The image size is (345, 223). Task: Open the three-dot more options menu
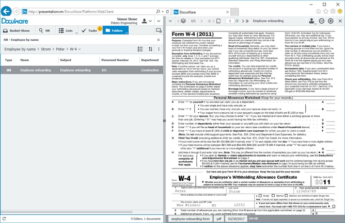[160, 49]
